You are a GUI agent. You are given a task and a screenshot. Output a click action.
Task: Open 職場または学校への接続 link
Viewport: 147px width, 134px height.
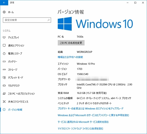(70, 57)
